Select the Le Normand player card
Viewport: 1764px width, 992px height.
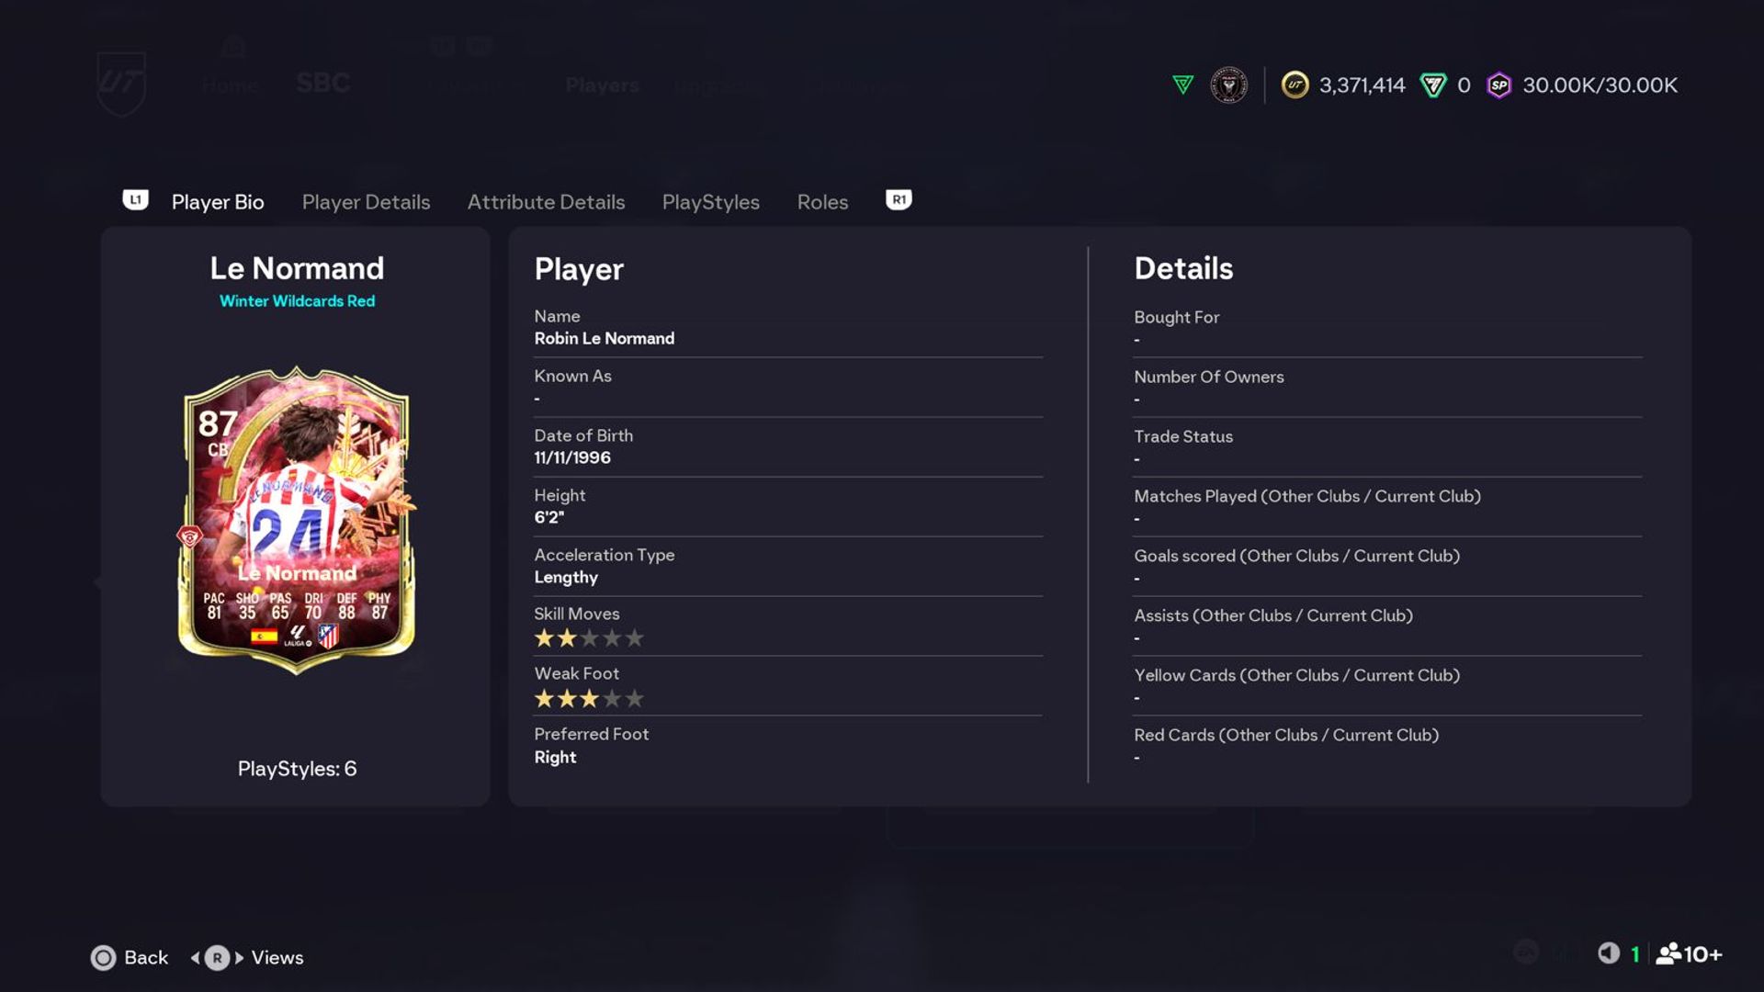point(296,520)
